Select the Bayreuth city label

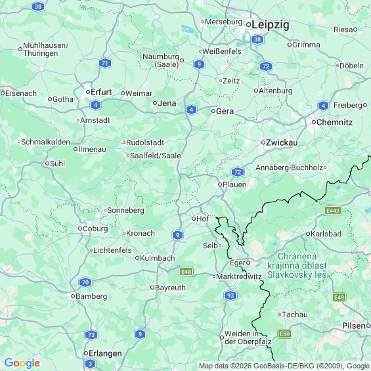(170, 288)
